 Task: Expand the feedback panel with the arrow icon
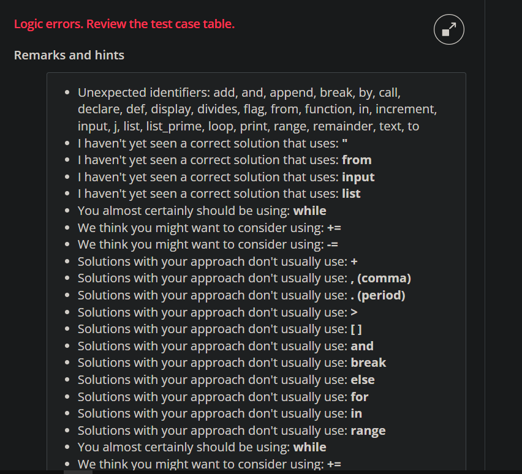click(x=448, y=29)
